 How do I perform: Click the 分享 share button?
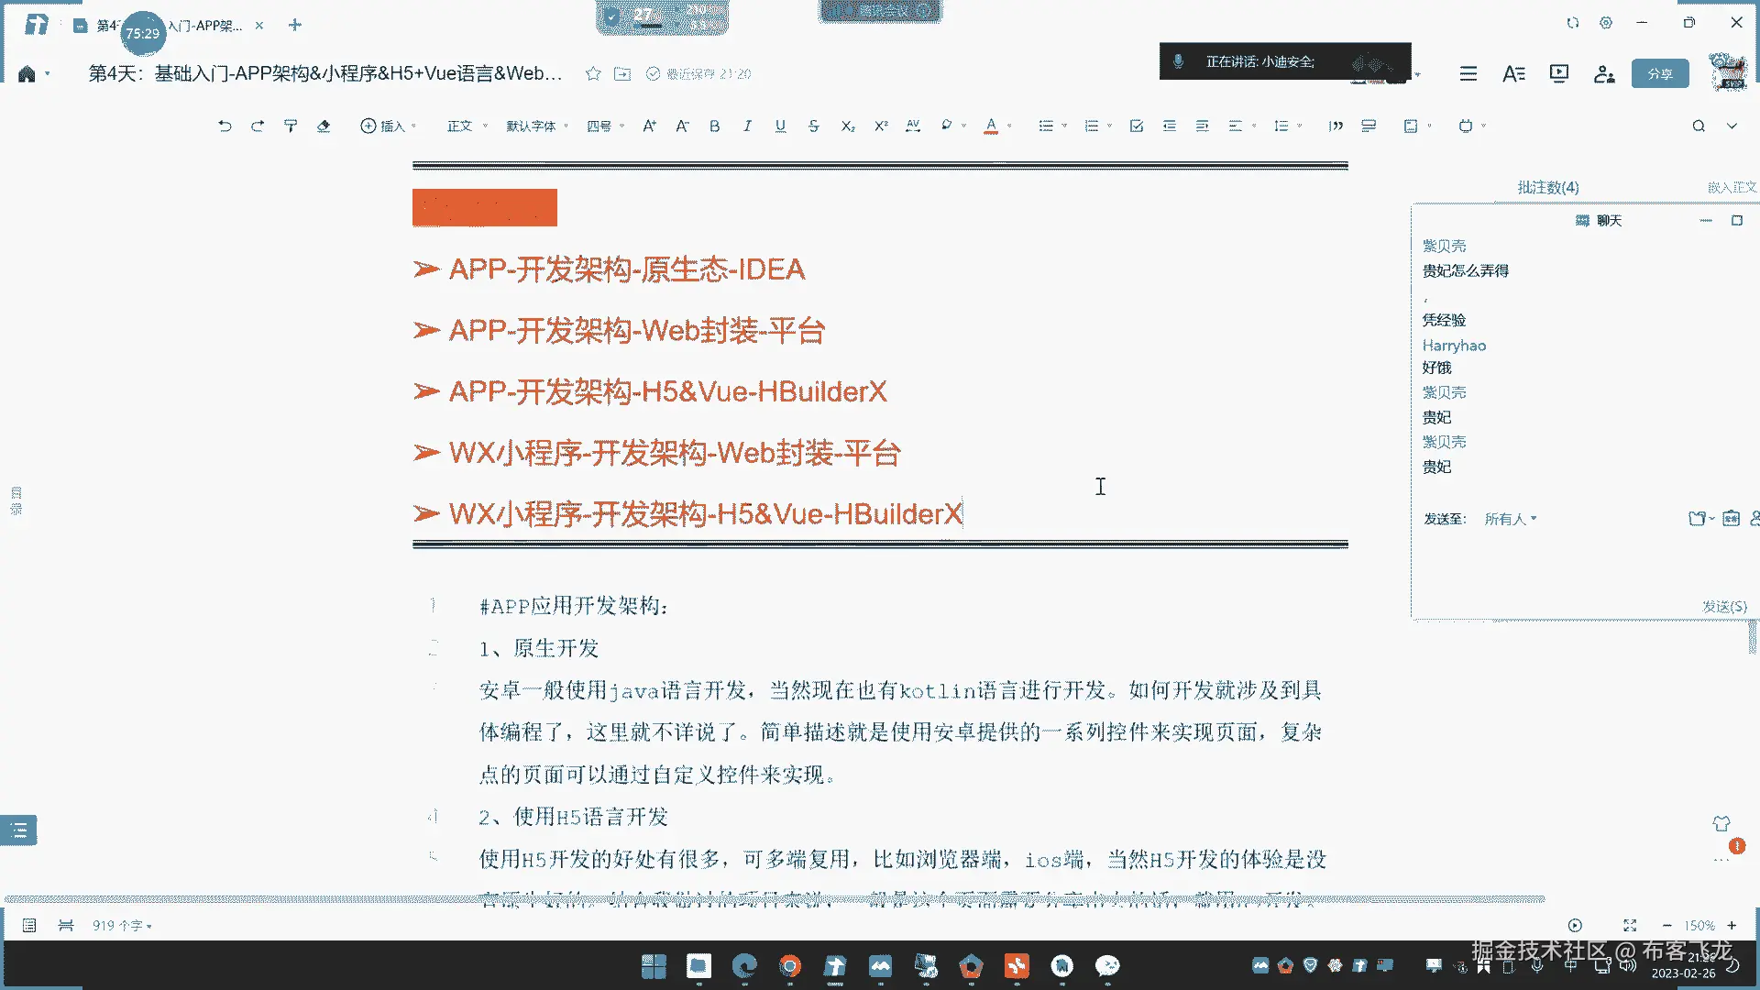(x=1659, y=73)
